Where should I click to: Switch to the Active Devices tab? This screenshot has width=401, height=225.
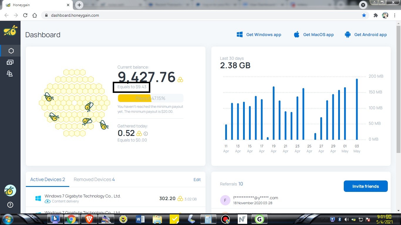click(48, 180)
